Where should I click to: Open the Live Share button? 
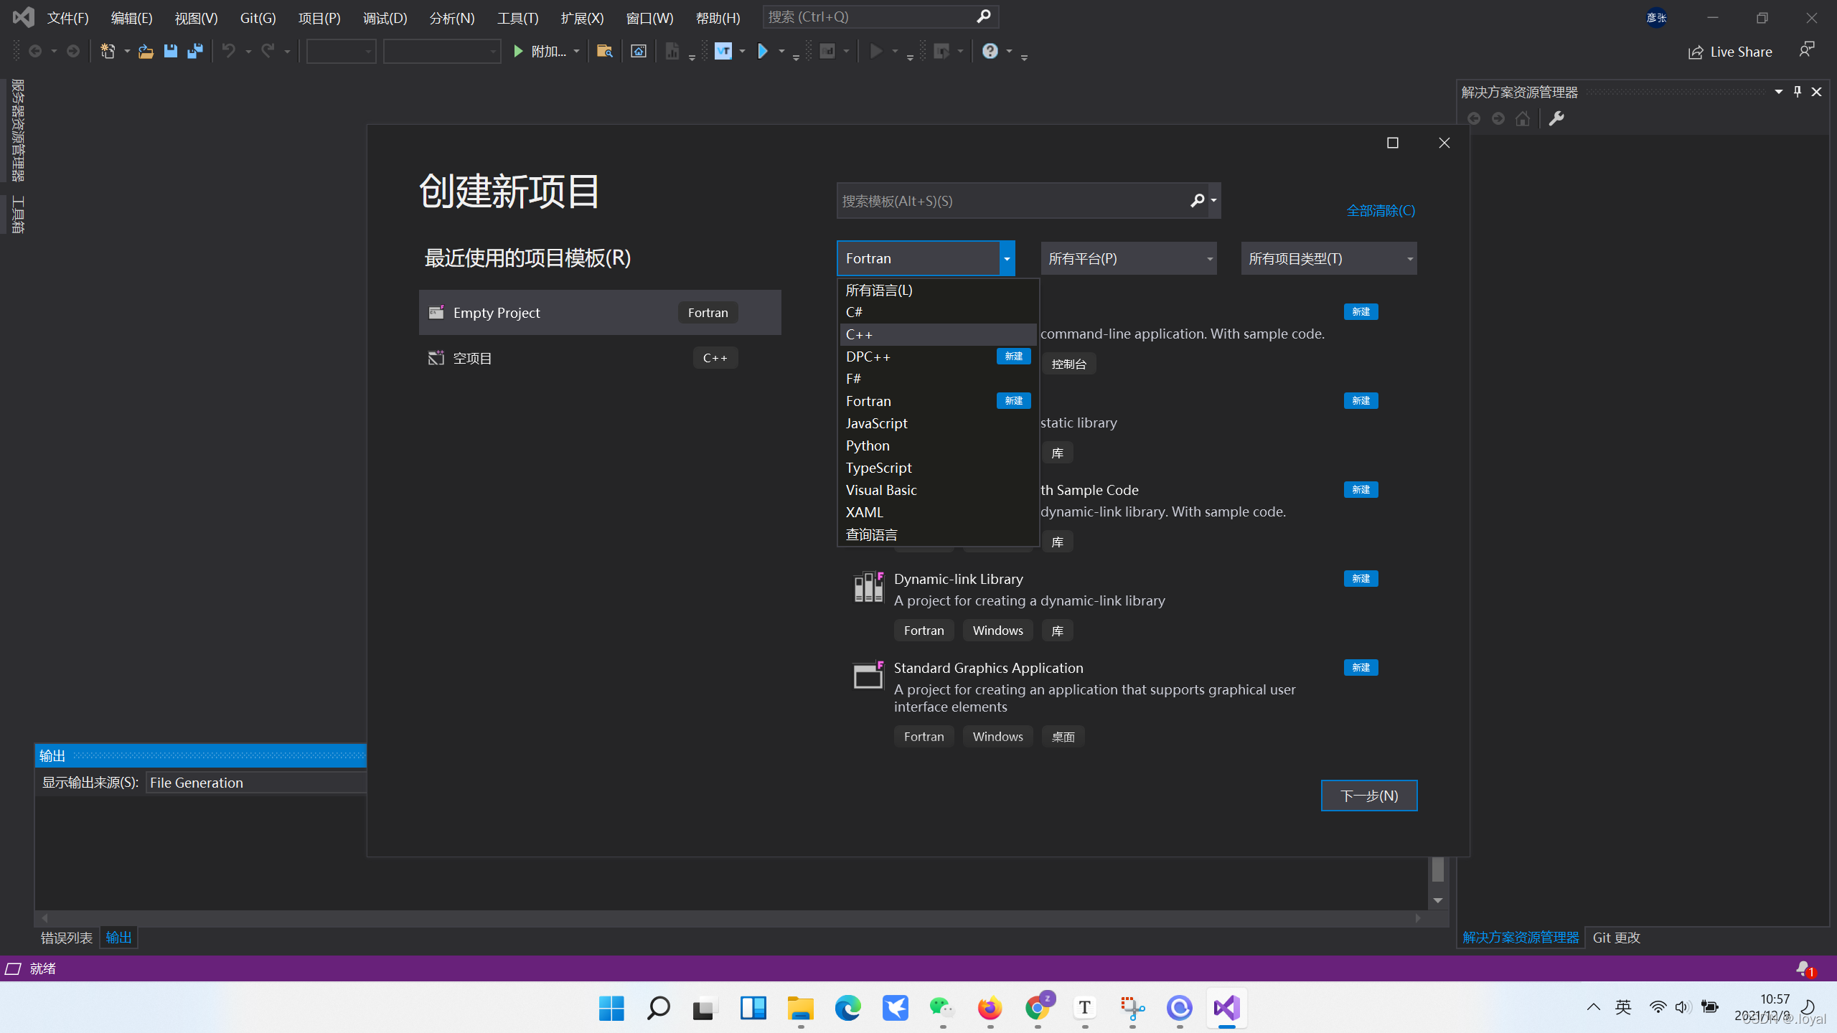pos(1729,52)
